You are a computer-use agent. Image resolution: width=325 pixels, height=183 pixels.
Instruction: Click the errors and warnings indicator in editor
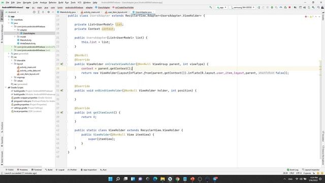(309, 17)
